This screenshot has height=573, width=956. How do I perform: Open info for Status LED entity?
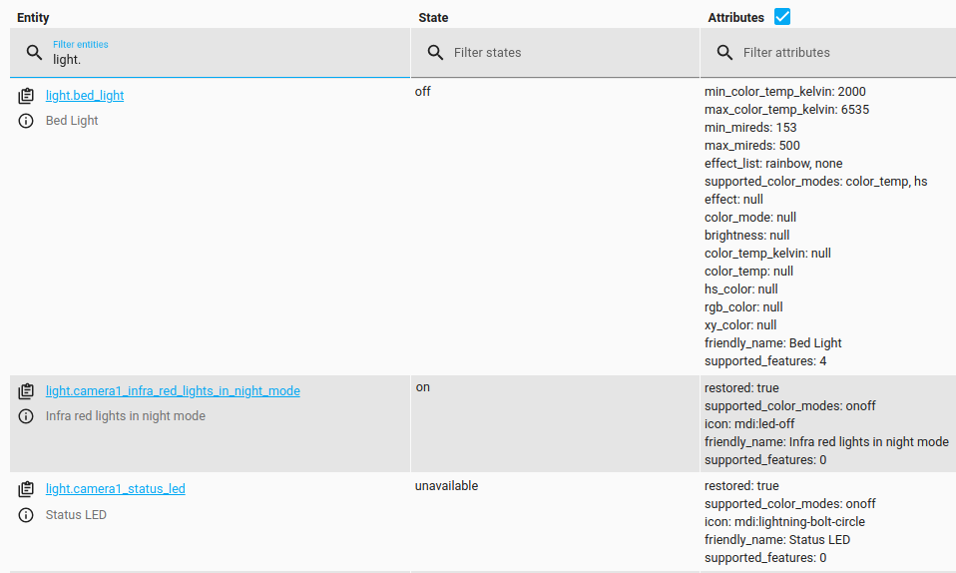pos(26,515)
